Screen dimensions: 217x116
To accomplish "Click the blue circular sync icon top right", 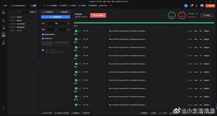I will coord(186,6).
